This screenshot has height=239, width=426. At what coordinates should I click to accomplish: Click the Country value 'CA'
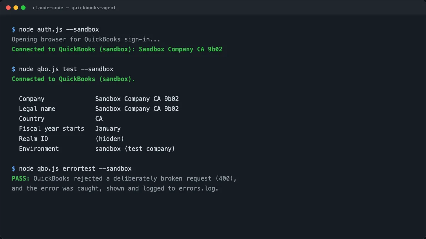click(x=99, y=119)
